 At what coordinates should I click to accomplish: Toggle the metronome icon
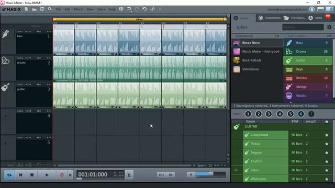point(129,175)
